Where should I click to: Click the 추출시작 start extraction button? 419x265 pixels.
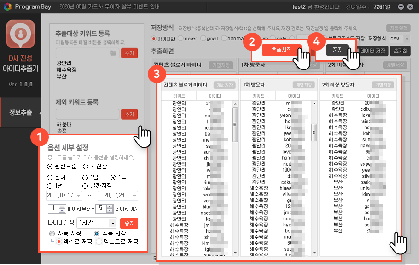click(281, 50)
